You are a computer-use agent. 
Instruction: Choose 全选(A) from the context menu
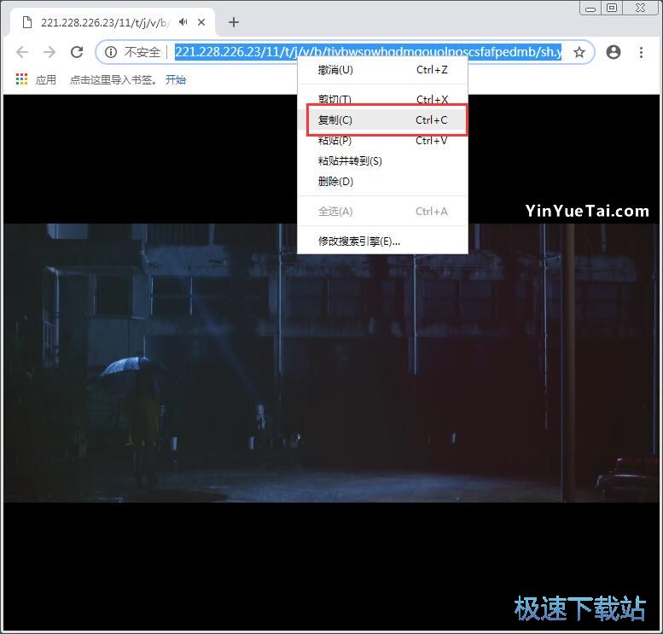tap(382, 211)
